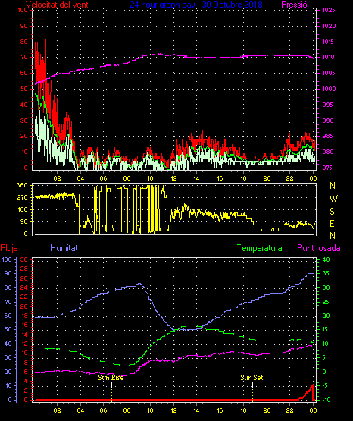The image size is (353, 421).
Task: Click the 1010 pressure axis value
Action: point(328,57)
